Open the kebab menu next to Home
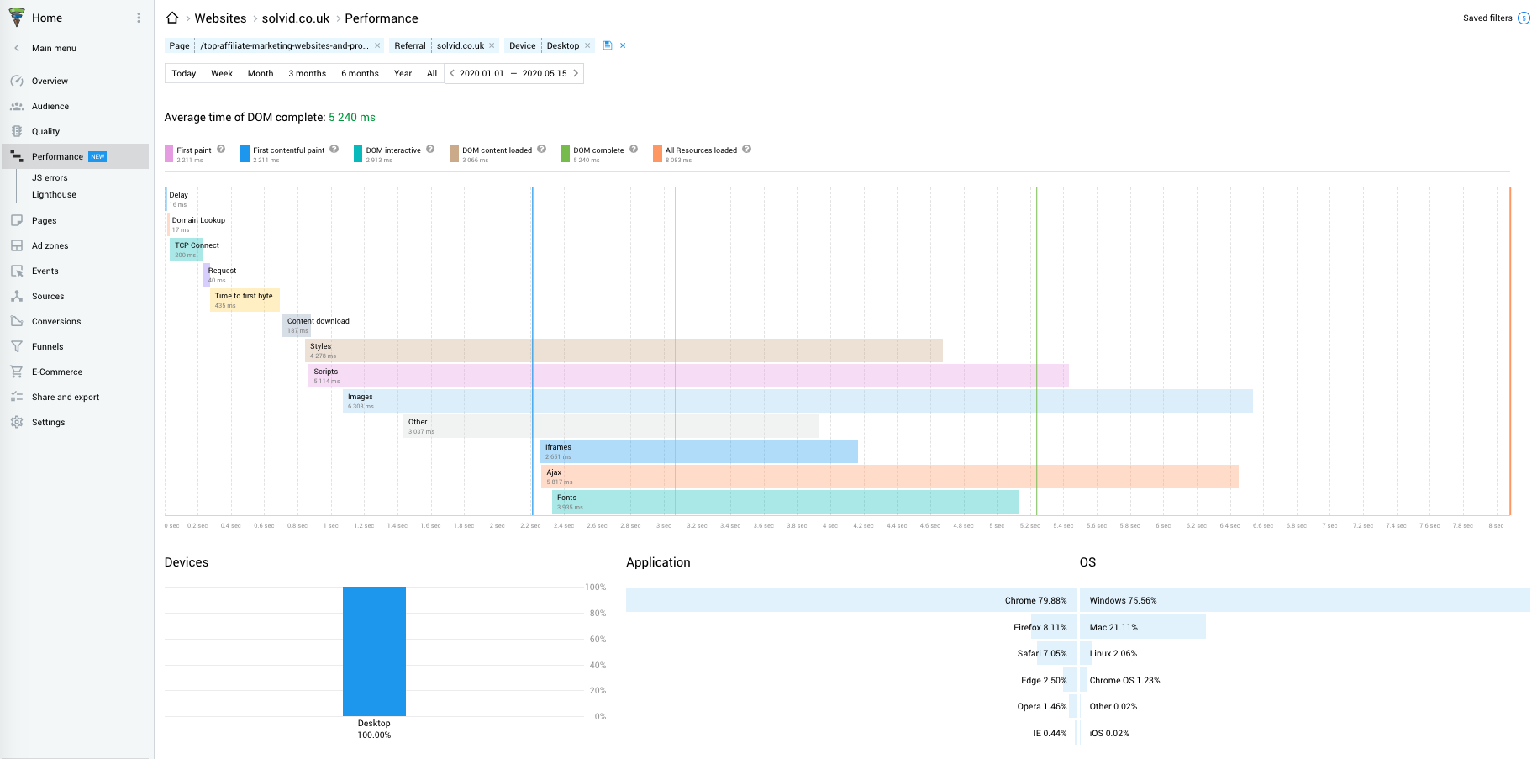1532x759 pixels. tap(139, 18)
